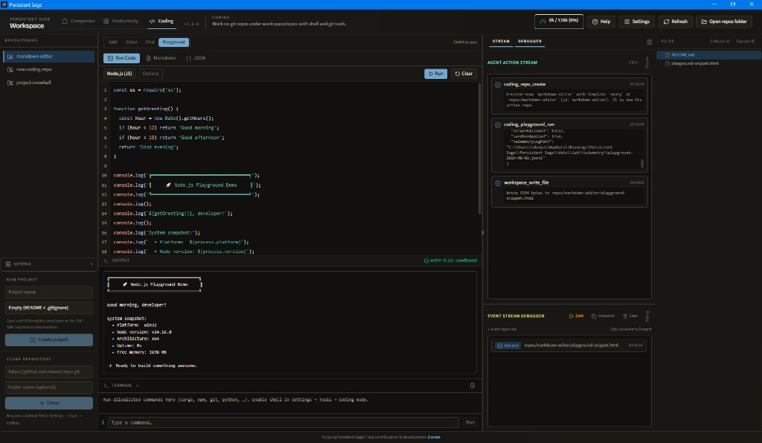
Task: Switch to the Split view tab
Action: pyautogui.click(x=113, y=42)
